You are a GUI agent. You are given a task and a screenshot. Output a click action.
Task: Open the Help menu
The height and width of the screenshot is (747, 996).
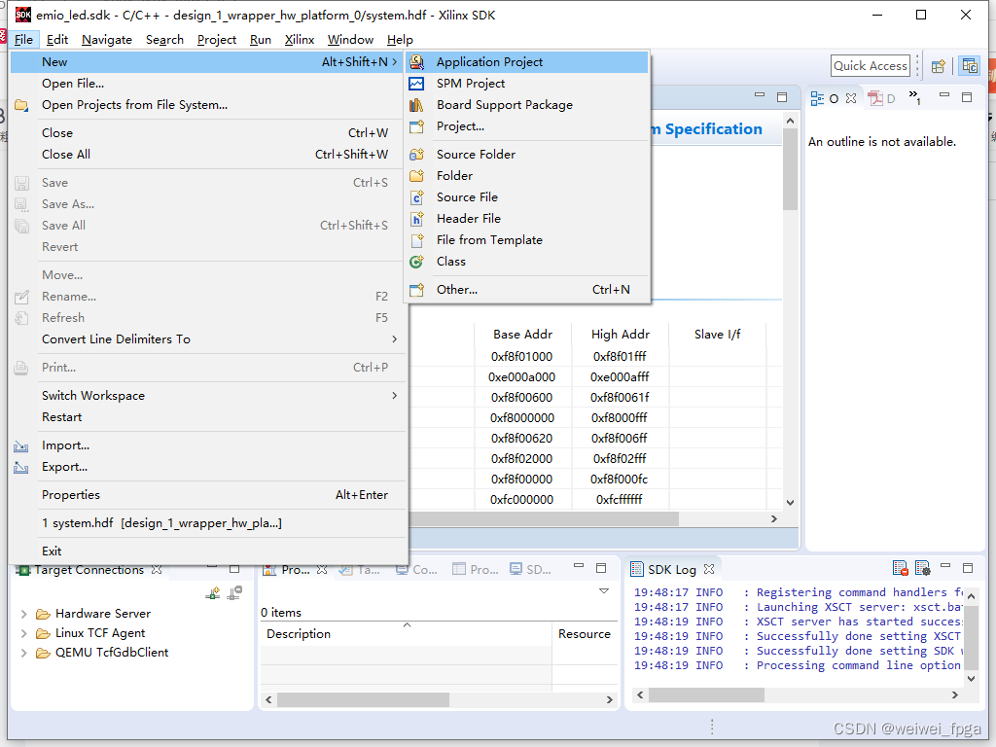[x=400, y=39]
